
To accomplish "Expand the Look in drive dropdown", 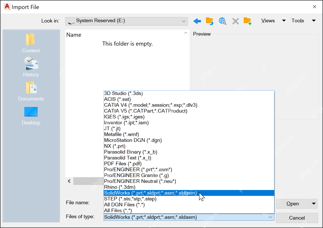I will click(184, 21).
